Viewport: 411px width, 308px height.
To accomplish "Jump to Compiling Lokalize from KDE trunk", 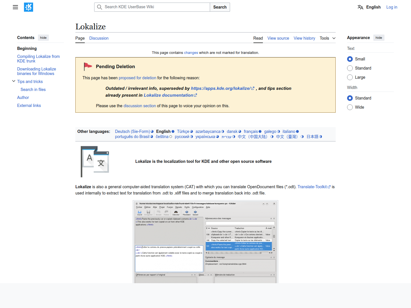I will click(39, 59).
